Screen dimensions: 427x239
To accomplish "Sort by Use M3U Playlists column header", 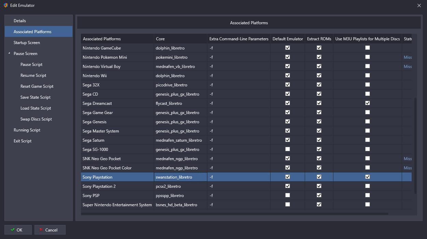I will click(x=368, y=39).
